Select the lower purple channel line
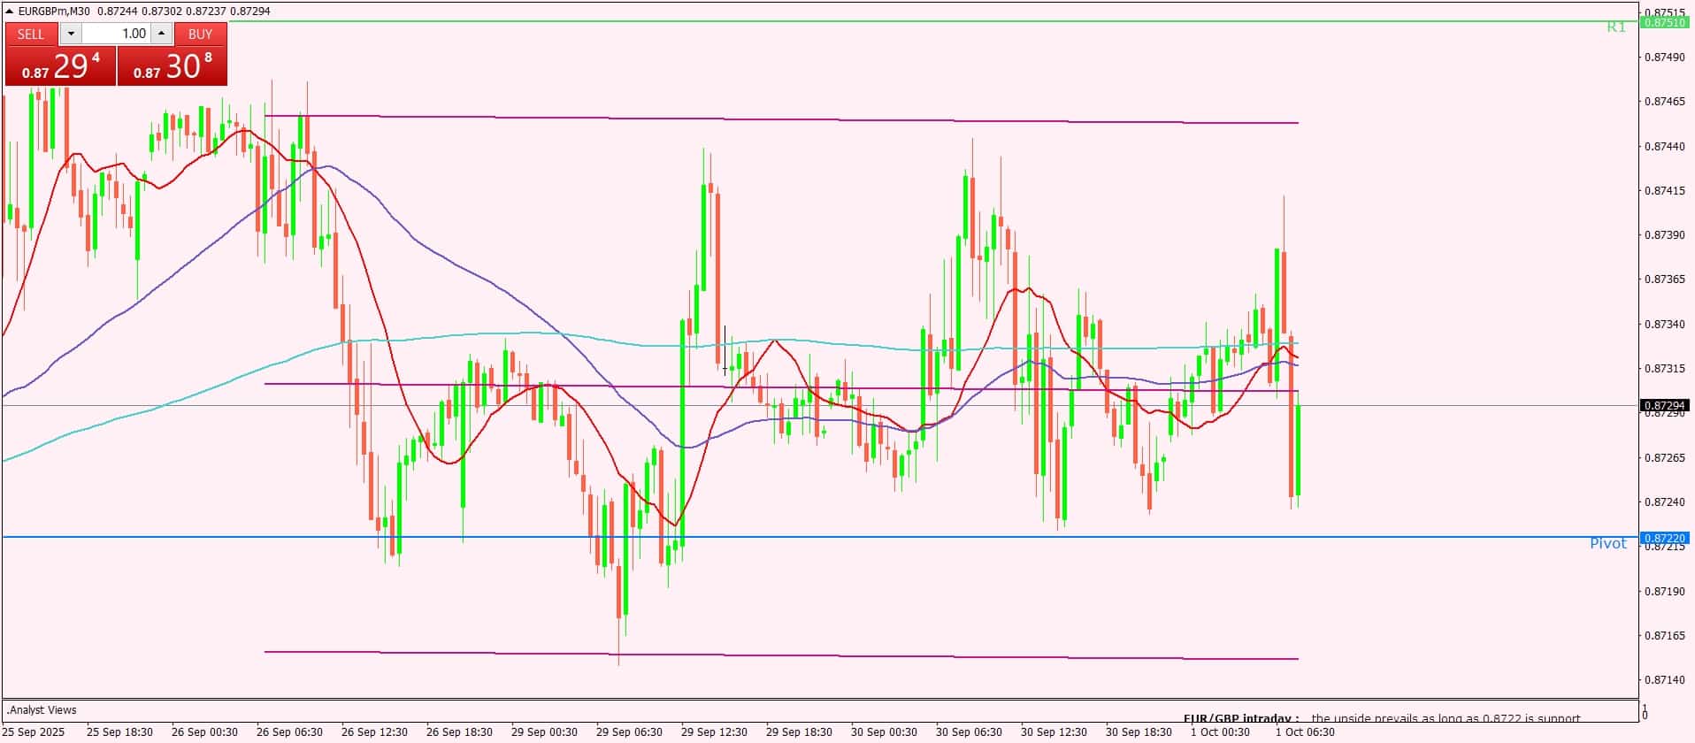The width and height of the screenshot is (1695, 743). pyautogui.click(x=778, y=655)
